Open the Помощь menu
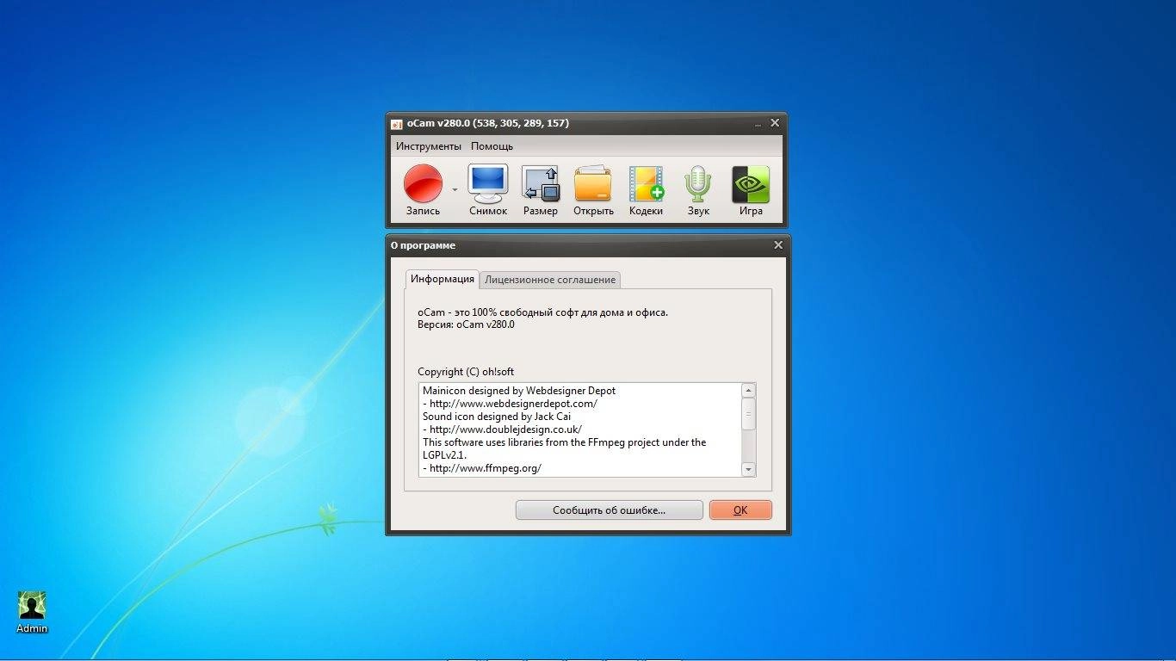 click(492, 146)
